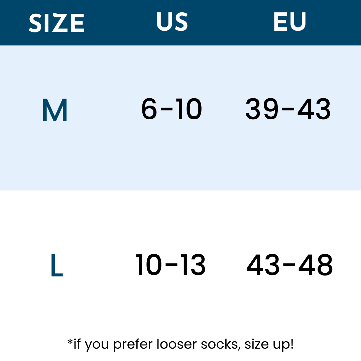Select the M size label
Image resolution: width=361 pixels, height=361 pixels.
[x=55, y=110]
